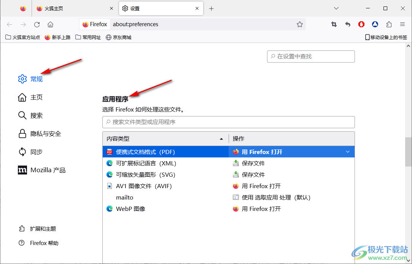Click the image icon beside AV1 图像文件
412x264 pixels.
pyautogui.click(x=109, y=186)
